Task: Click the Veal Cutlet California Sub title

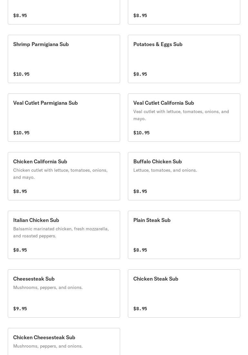Action: (164, 103)
